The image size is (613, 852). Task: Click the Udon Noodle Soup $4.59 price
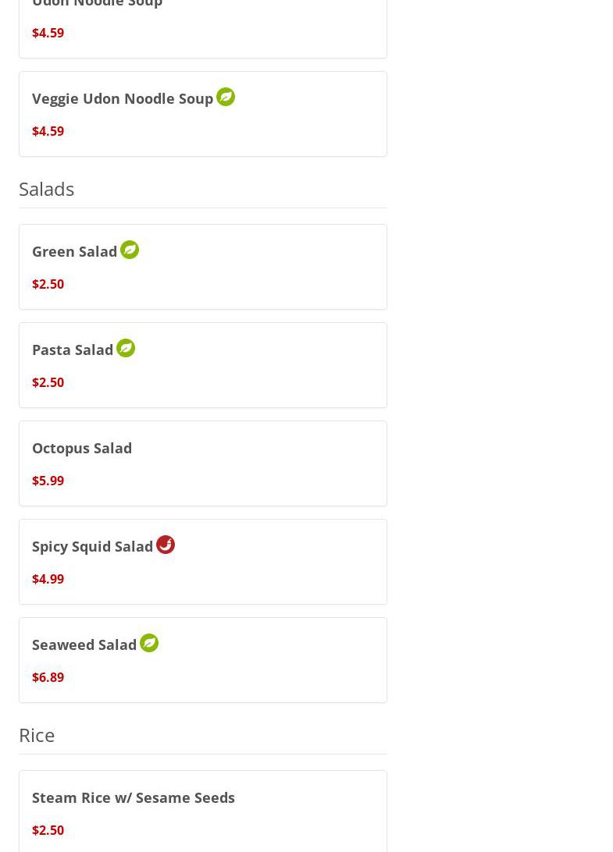tap(48, 33)
